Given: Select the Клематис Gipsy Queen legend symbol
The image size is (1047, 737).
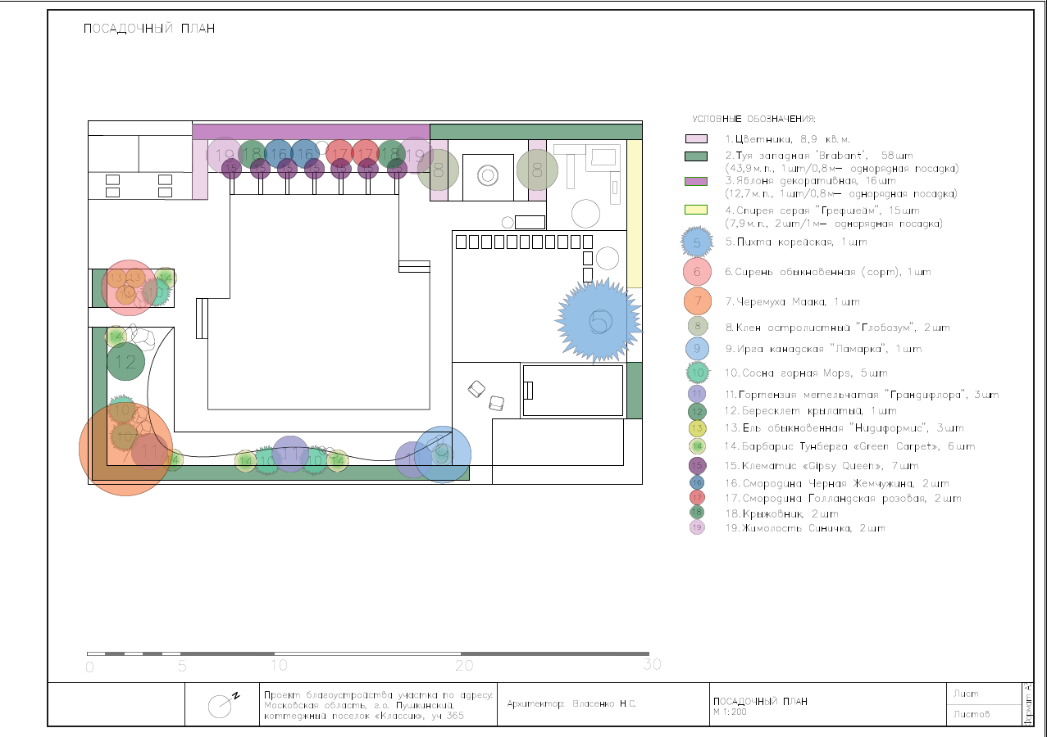Looking at the screenshot, I should [697, 466].
